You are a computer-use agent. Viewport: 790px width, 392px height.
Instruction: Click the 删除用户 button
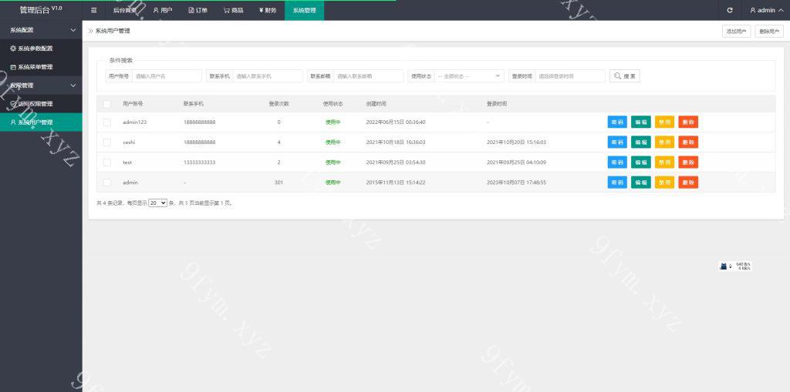[x=769, y=32]
